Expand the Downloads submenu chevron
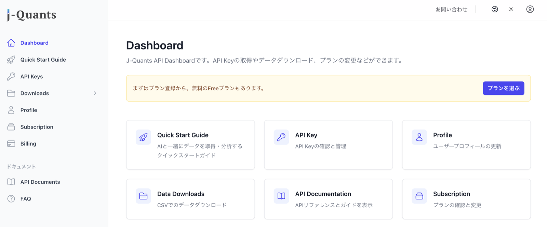Screen dimensions: 547x227 click(95, 93)
